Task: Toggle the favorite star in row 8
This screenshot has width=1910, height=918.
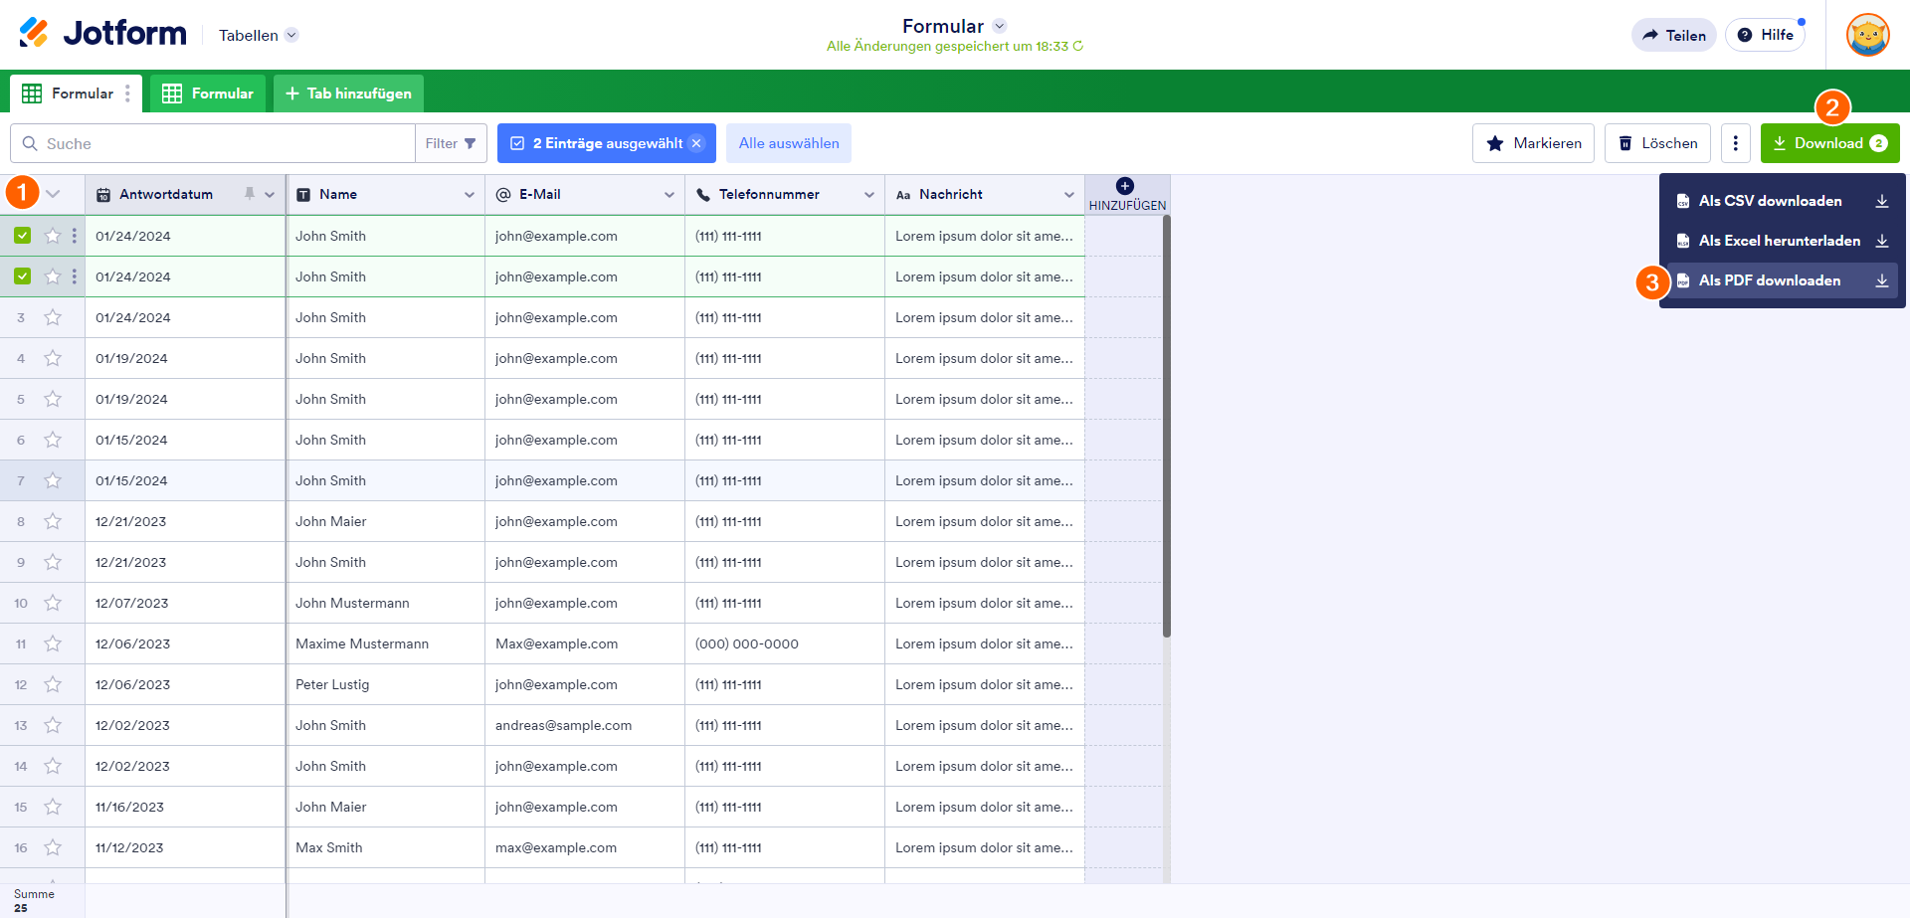Action: 53,521
